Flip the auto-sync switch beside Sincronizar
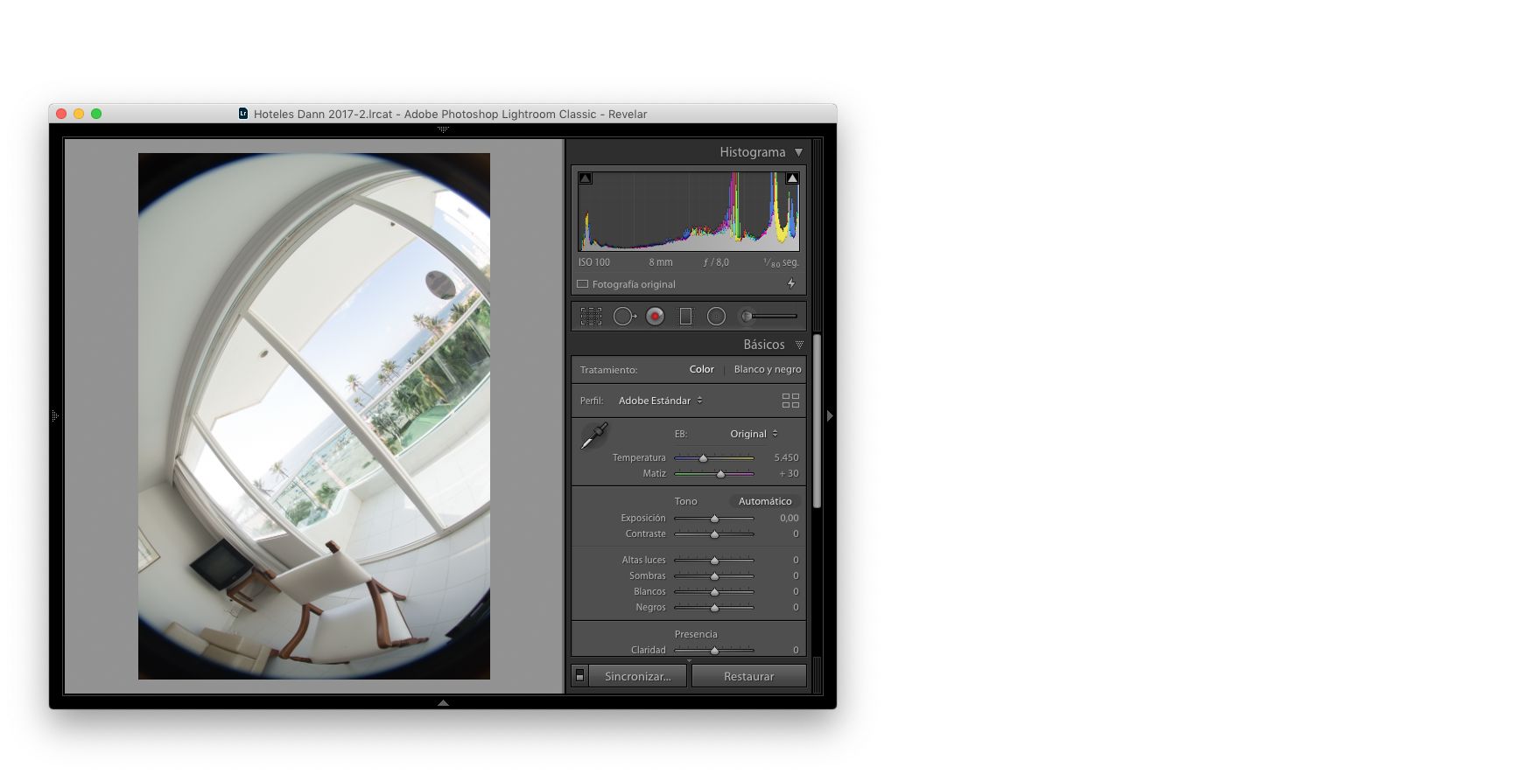The height and width of the screenshot is (774, 1516). click(579, 676)
